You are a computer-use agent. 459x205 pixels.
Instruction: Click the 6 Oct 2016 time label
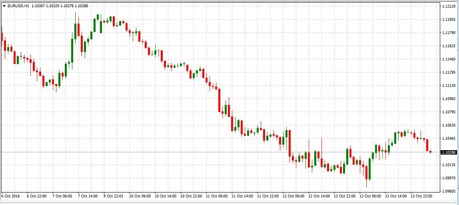click(10, 196)
